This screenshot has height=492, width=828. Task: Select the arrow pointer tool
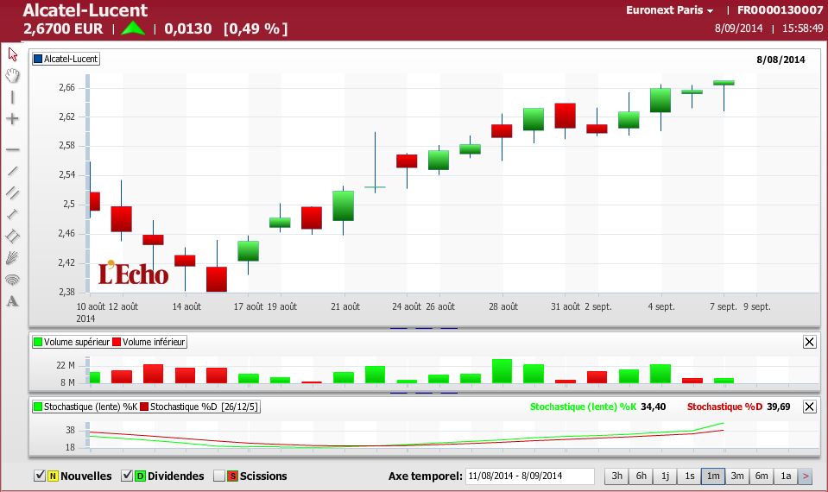pyautogui.click(x=13, y=54)
